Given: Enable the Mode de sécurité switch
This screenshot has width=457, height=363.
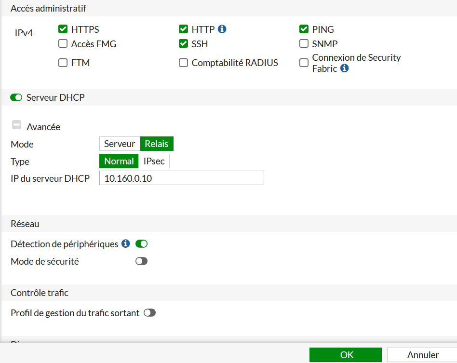Looking at the screenshot, I should 141,261.
